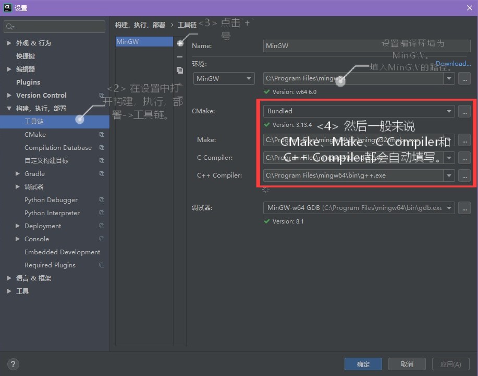The width and height of the screenshot is (478, 376).
Task: Browse for C++ Compiler executable
Action: [x=464, y=175]
